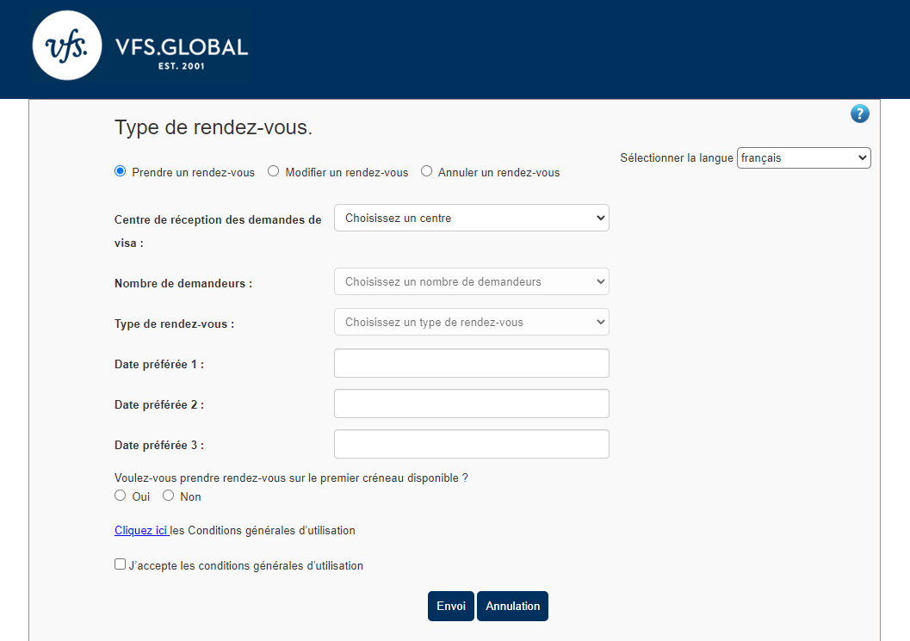Click the "Date préférée 1" input field

click(471, 363)
